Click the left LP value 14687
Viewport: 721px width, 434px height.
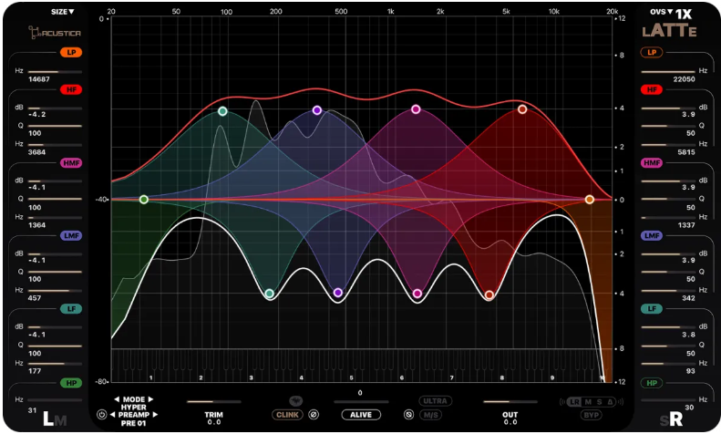[39, 79]
